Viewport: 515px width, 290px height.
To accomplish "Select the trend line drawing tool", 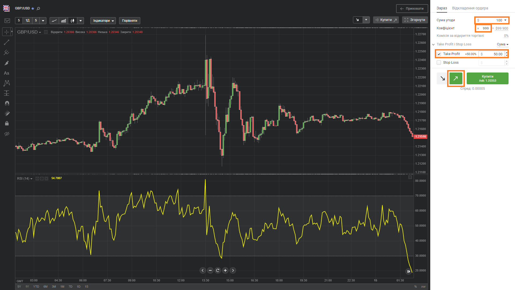I will tap(7, 42).
